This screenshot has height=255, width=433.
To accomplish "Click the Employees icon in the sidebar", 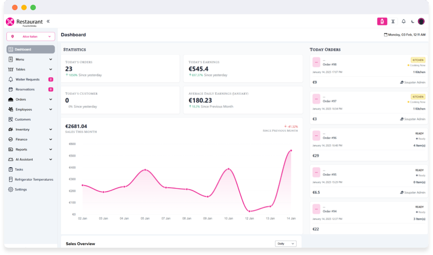I will click(x=11, y=109).
